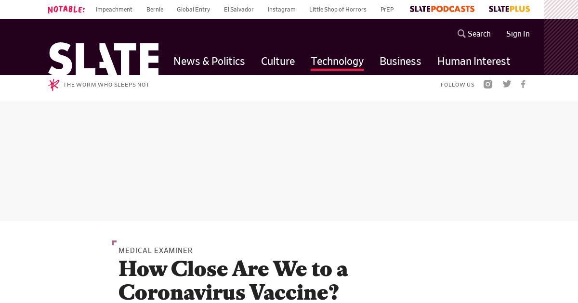Click the Sign In link
This screenshot has width=578, height=303.
tap(518, 34)
